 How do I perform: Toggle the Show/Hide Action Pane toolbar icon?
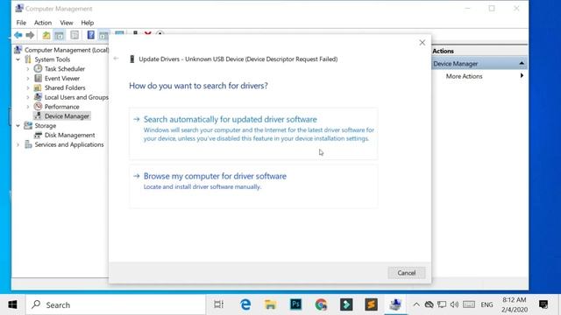point(103,35)
